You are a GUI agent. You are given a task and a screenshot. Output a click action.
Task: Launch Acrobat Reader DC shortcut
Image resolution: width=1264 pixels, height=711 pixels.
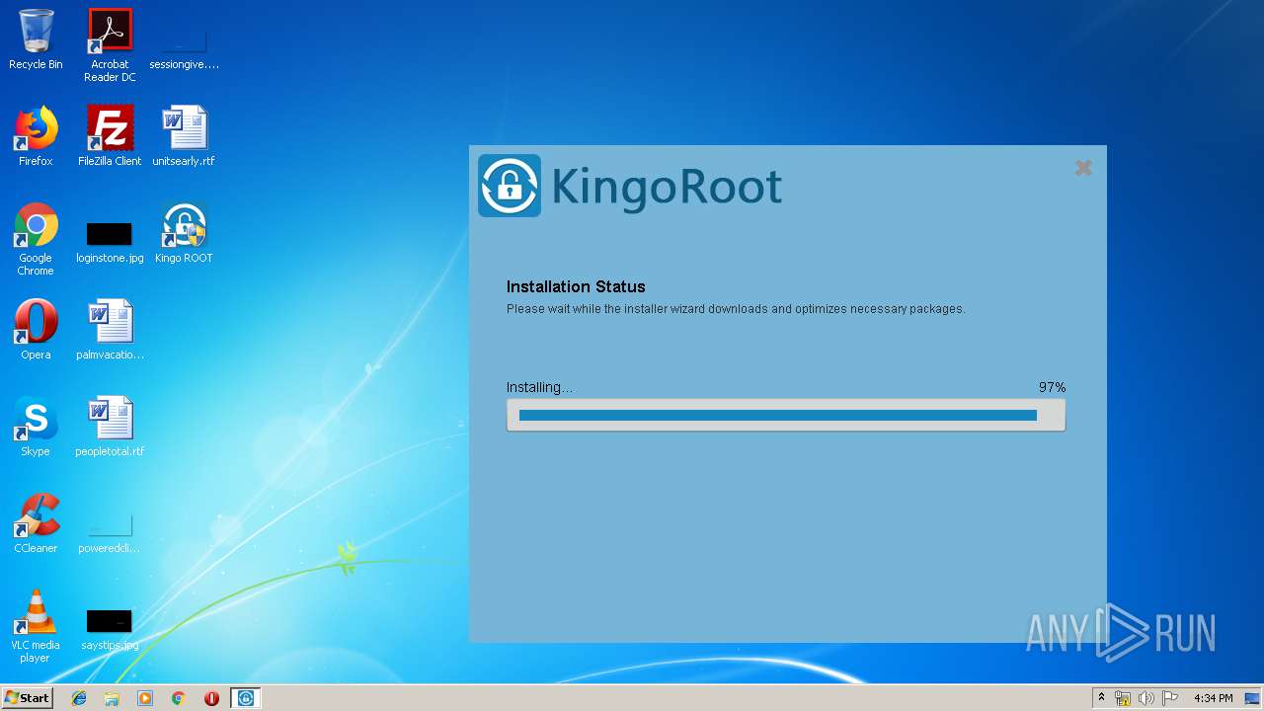coord(110,44)
